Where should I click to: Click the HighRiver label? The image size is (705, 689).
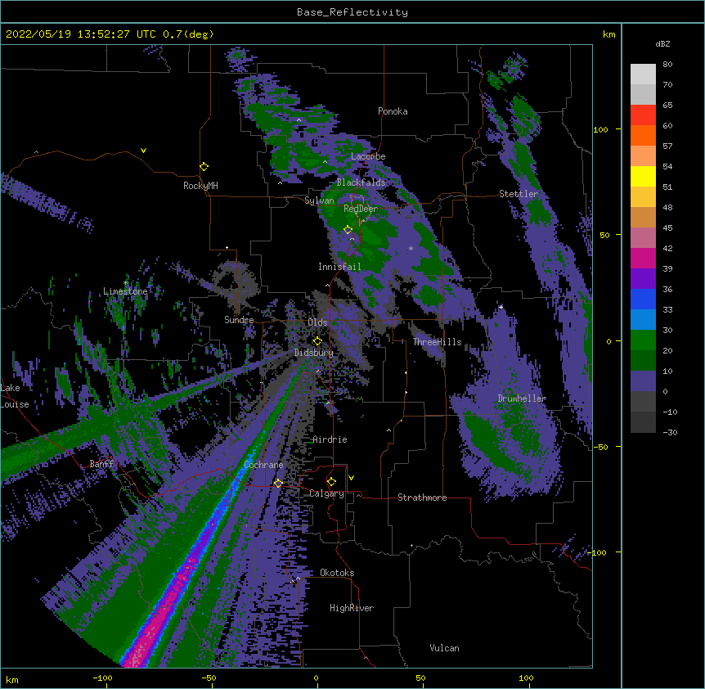pyautogui.click(x=352, y=608)
